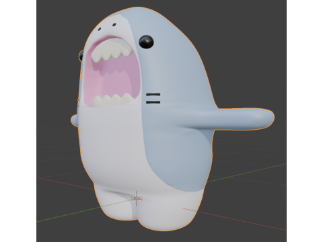Image resolution: width=323 pixels, height=242 pixels.
Task: Click the 3D cursor below the shark
Action: [x=137, y=198]
